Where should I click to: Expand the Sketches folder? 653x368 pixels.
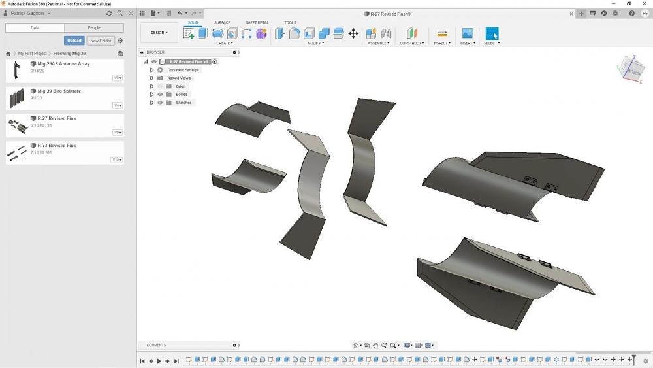(151, 103)
